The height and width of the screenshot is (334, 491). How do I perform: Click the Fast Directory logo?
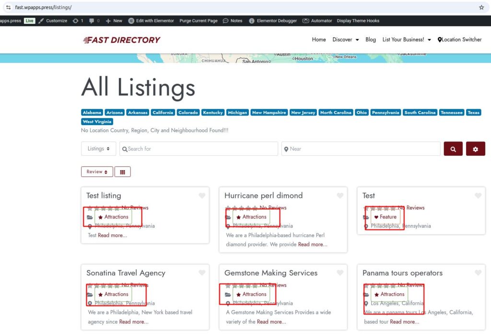(122, 40)
